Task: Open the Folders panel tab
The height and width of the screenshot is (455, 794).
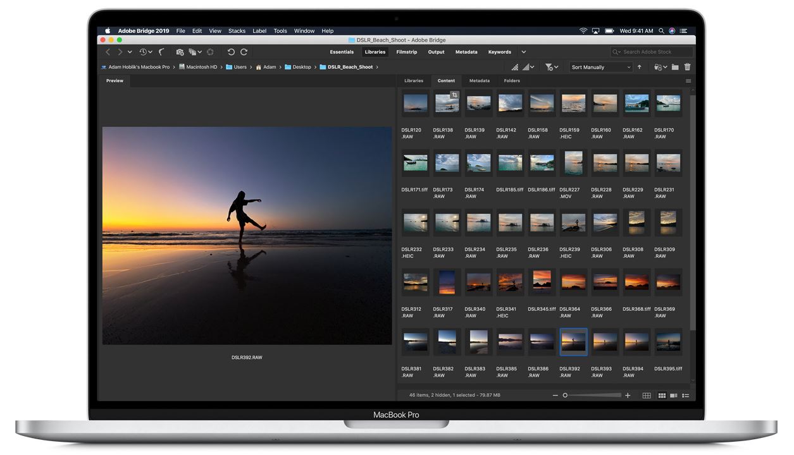Action: tap(512, 81)
